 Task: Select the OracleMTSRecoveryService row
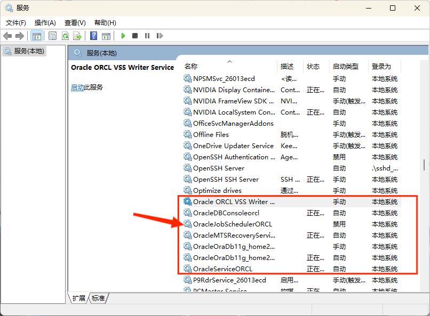(x=292, y=236)
